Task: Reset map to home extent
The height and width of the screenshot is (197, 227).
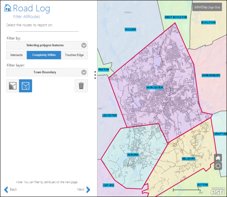Action: tap(218, 158)
